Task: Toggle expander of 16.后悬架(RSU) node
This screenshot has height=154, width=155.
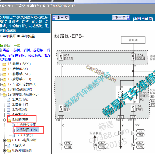Action: pos(0,79)
